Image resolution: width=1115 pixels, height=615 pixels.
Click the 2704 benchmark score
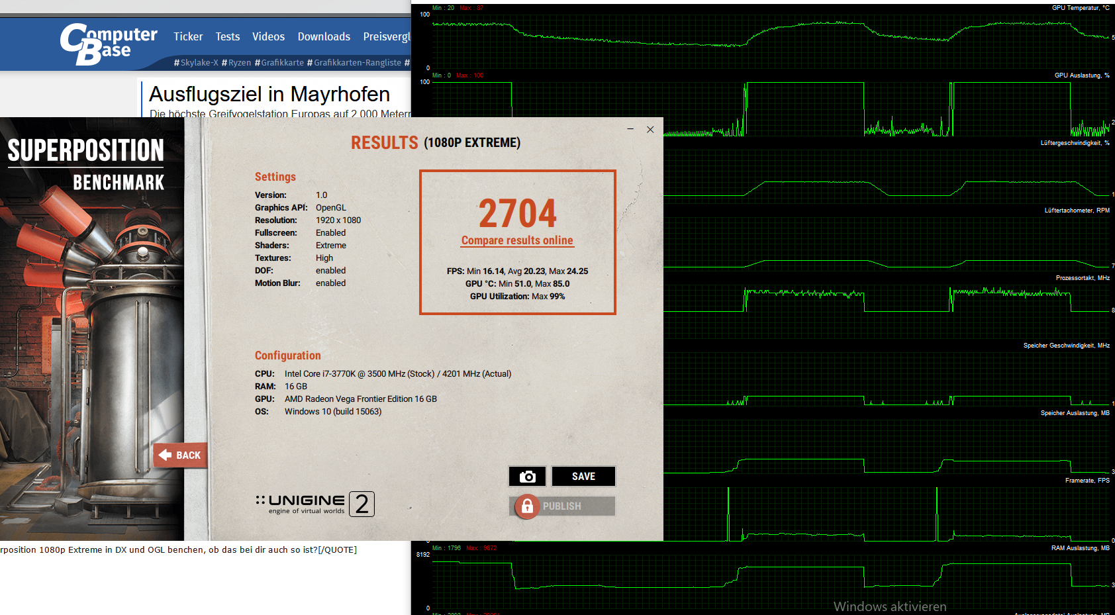(518, 213)
